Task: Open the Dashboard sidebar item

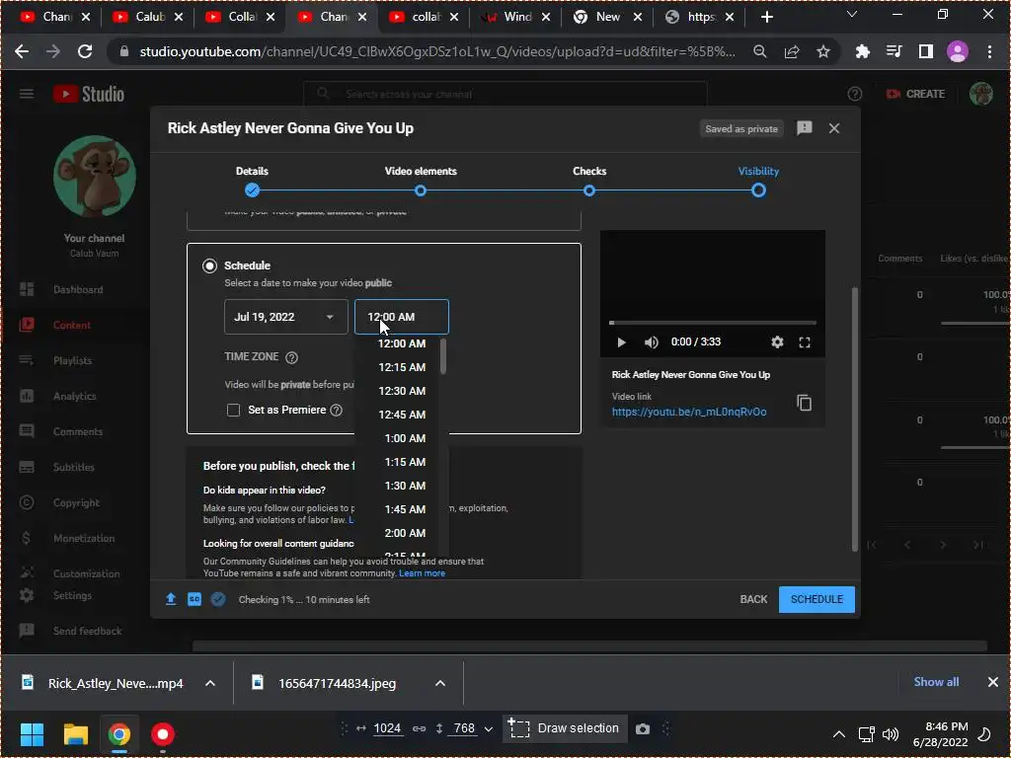Action: coord(76,289)
